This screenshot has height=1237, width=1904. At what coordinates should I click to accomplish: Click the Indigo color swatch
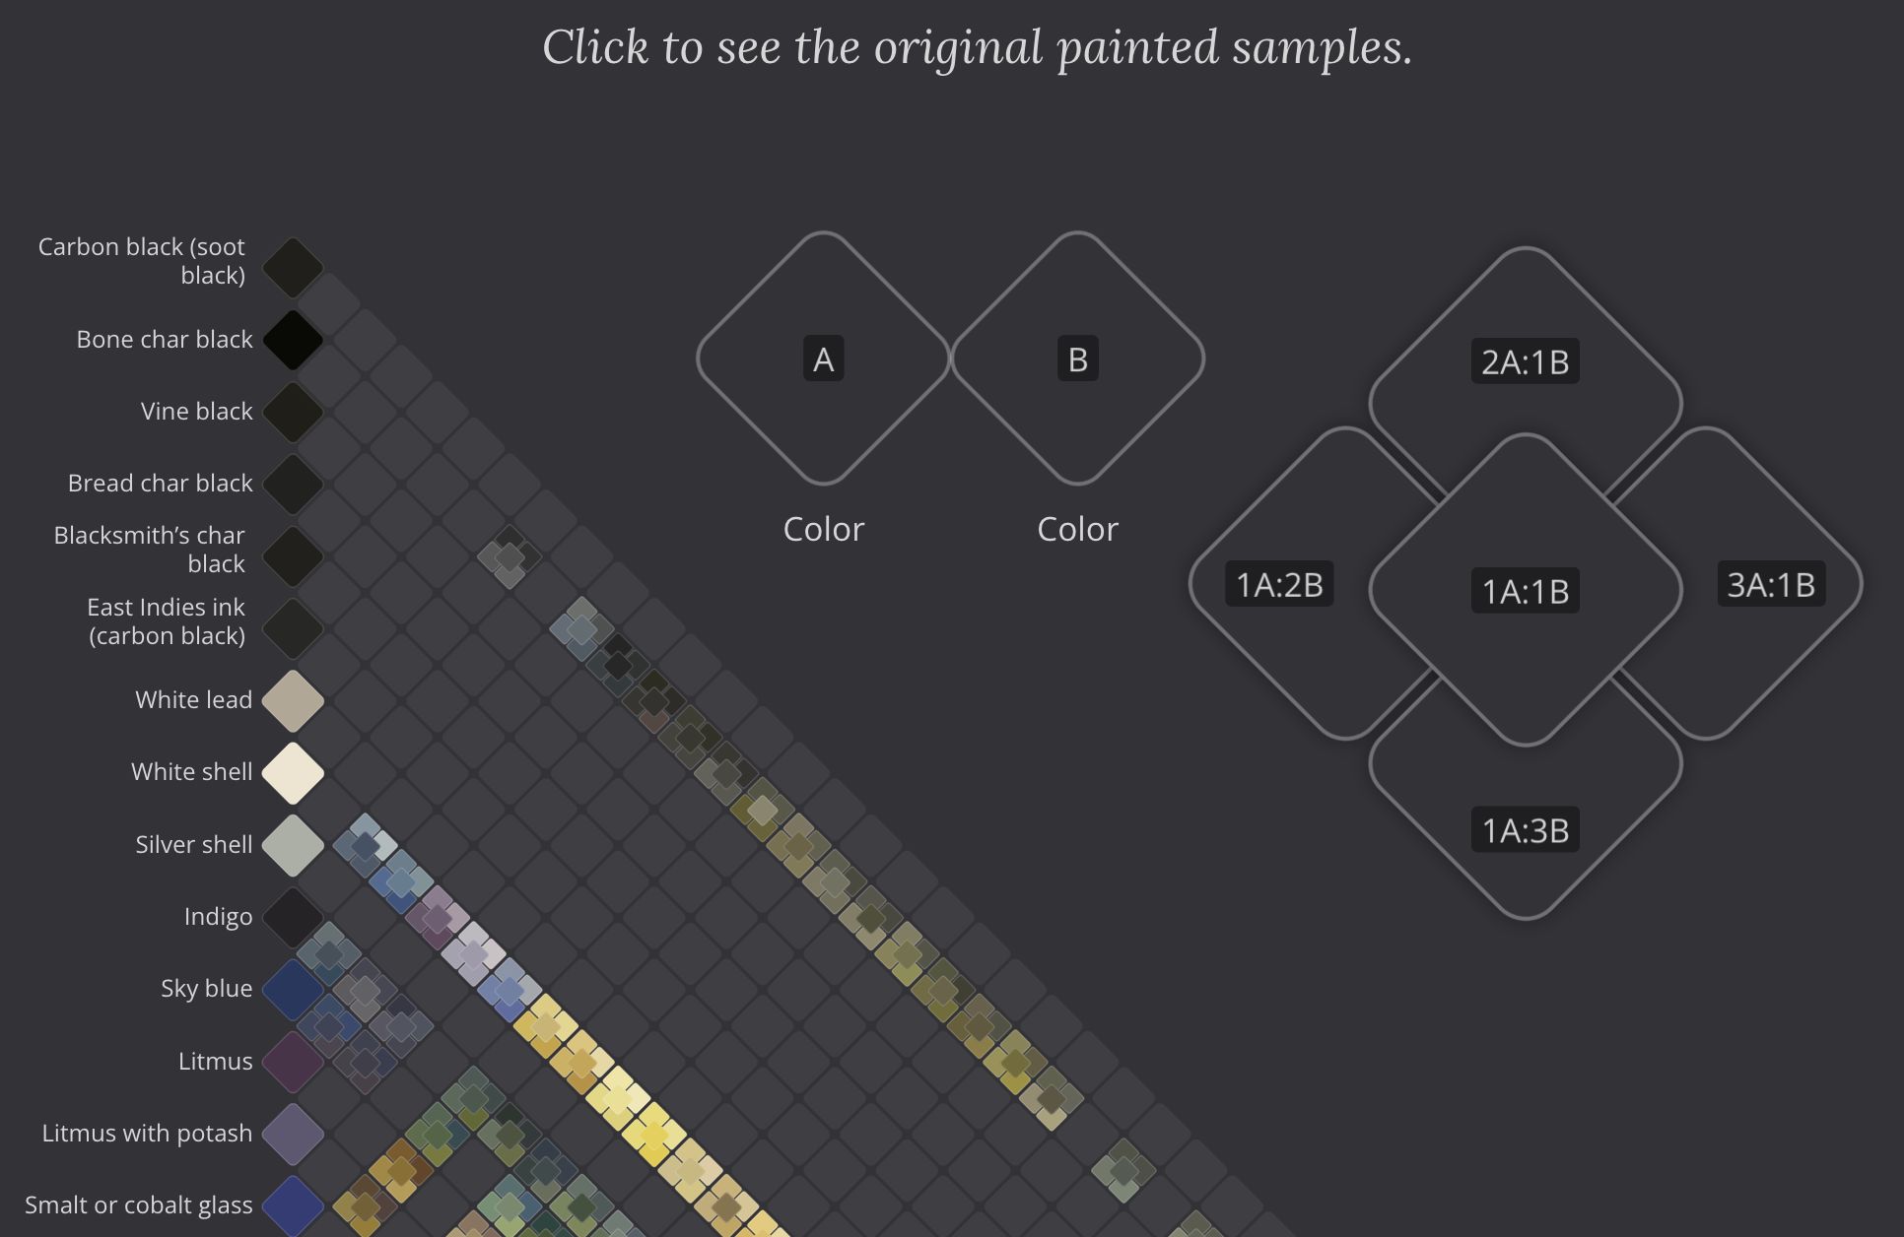pos(293,917)
